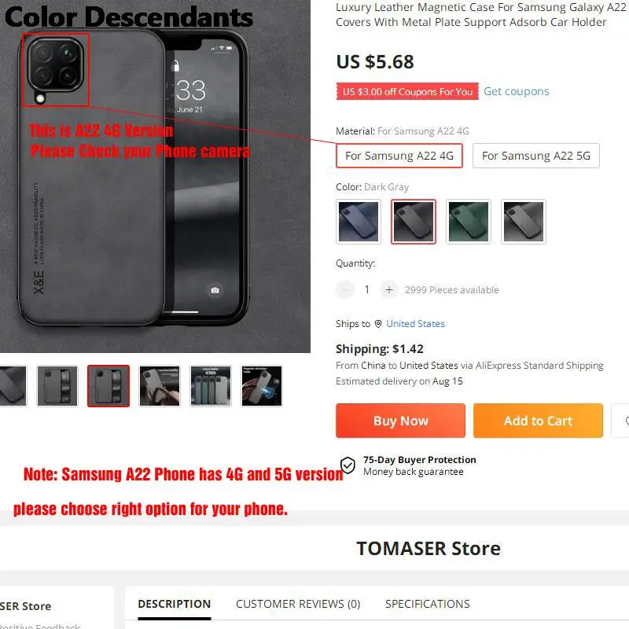Decrease quantity with the minus button
The width and height of the screenshot is (629, 629).
(345, 289)
